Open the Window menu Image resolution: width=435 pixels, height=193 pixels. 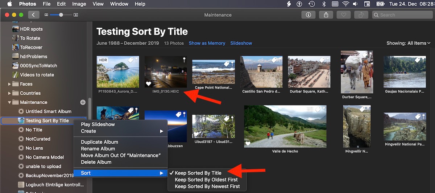(x=119, y=4)
